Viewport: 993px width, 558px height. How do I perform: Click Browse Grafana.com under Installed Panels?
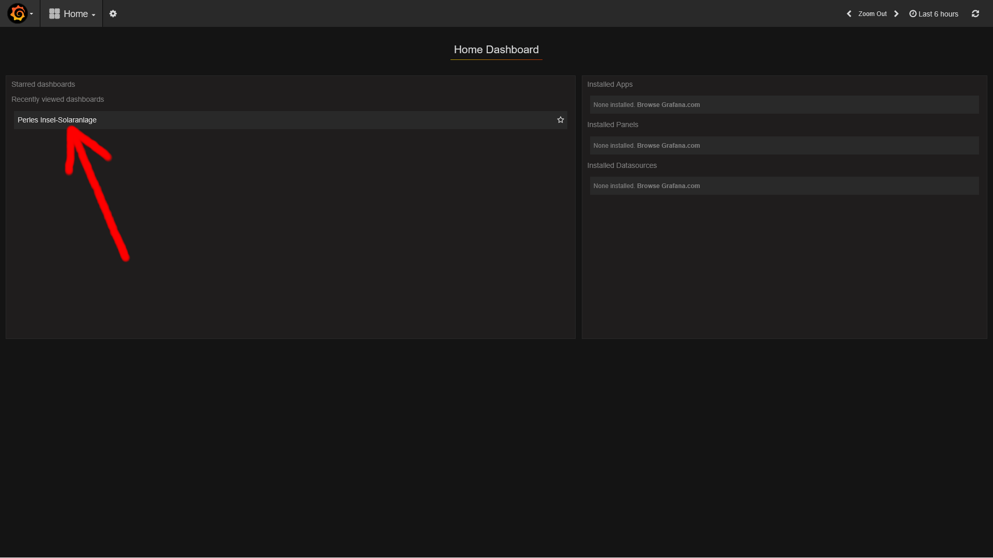point(668,146)
